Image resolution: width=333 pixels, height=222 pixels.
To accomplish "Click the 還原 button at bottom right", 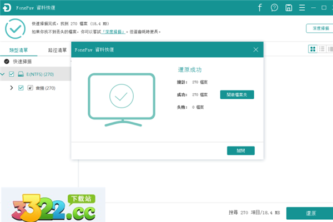I will pyautogui.click(x=310, y=213).
